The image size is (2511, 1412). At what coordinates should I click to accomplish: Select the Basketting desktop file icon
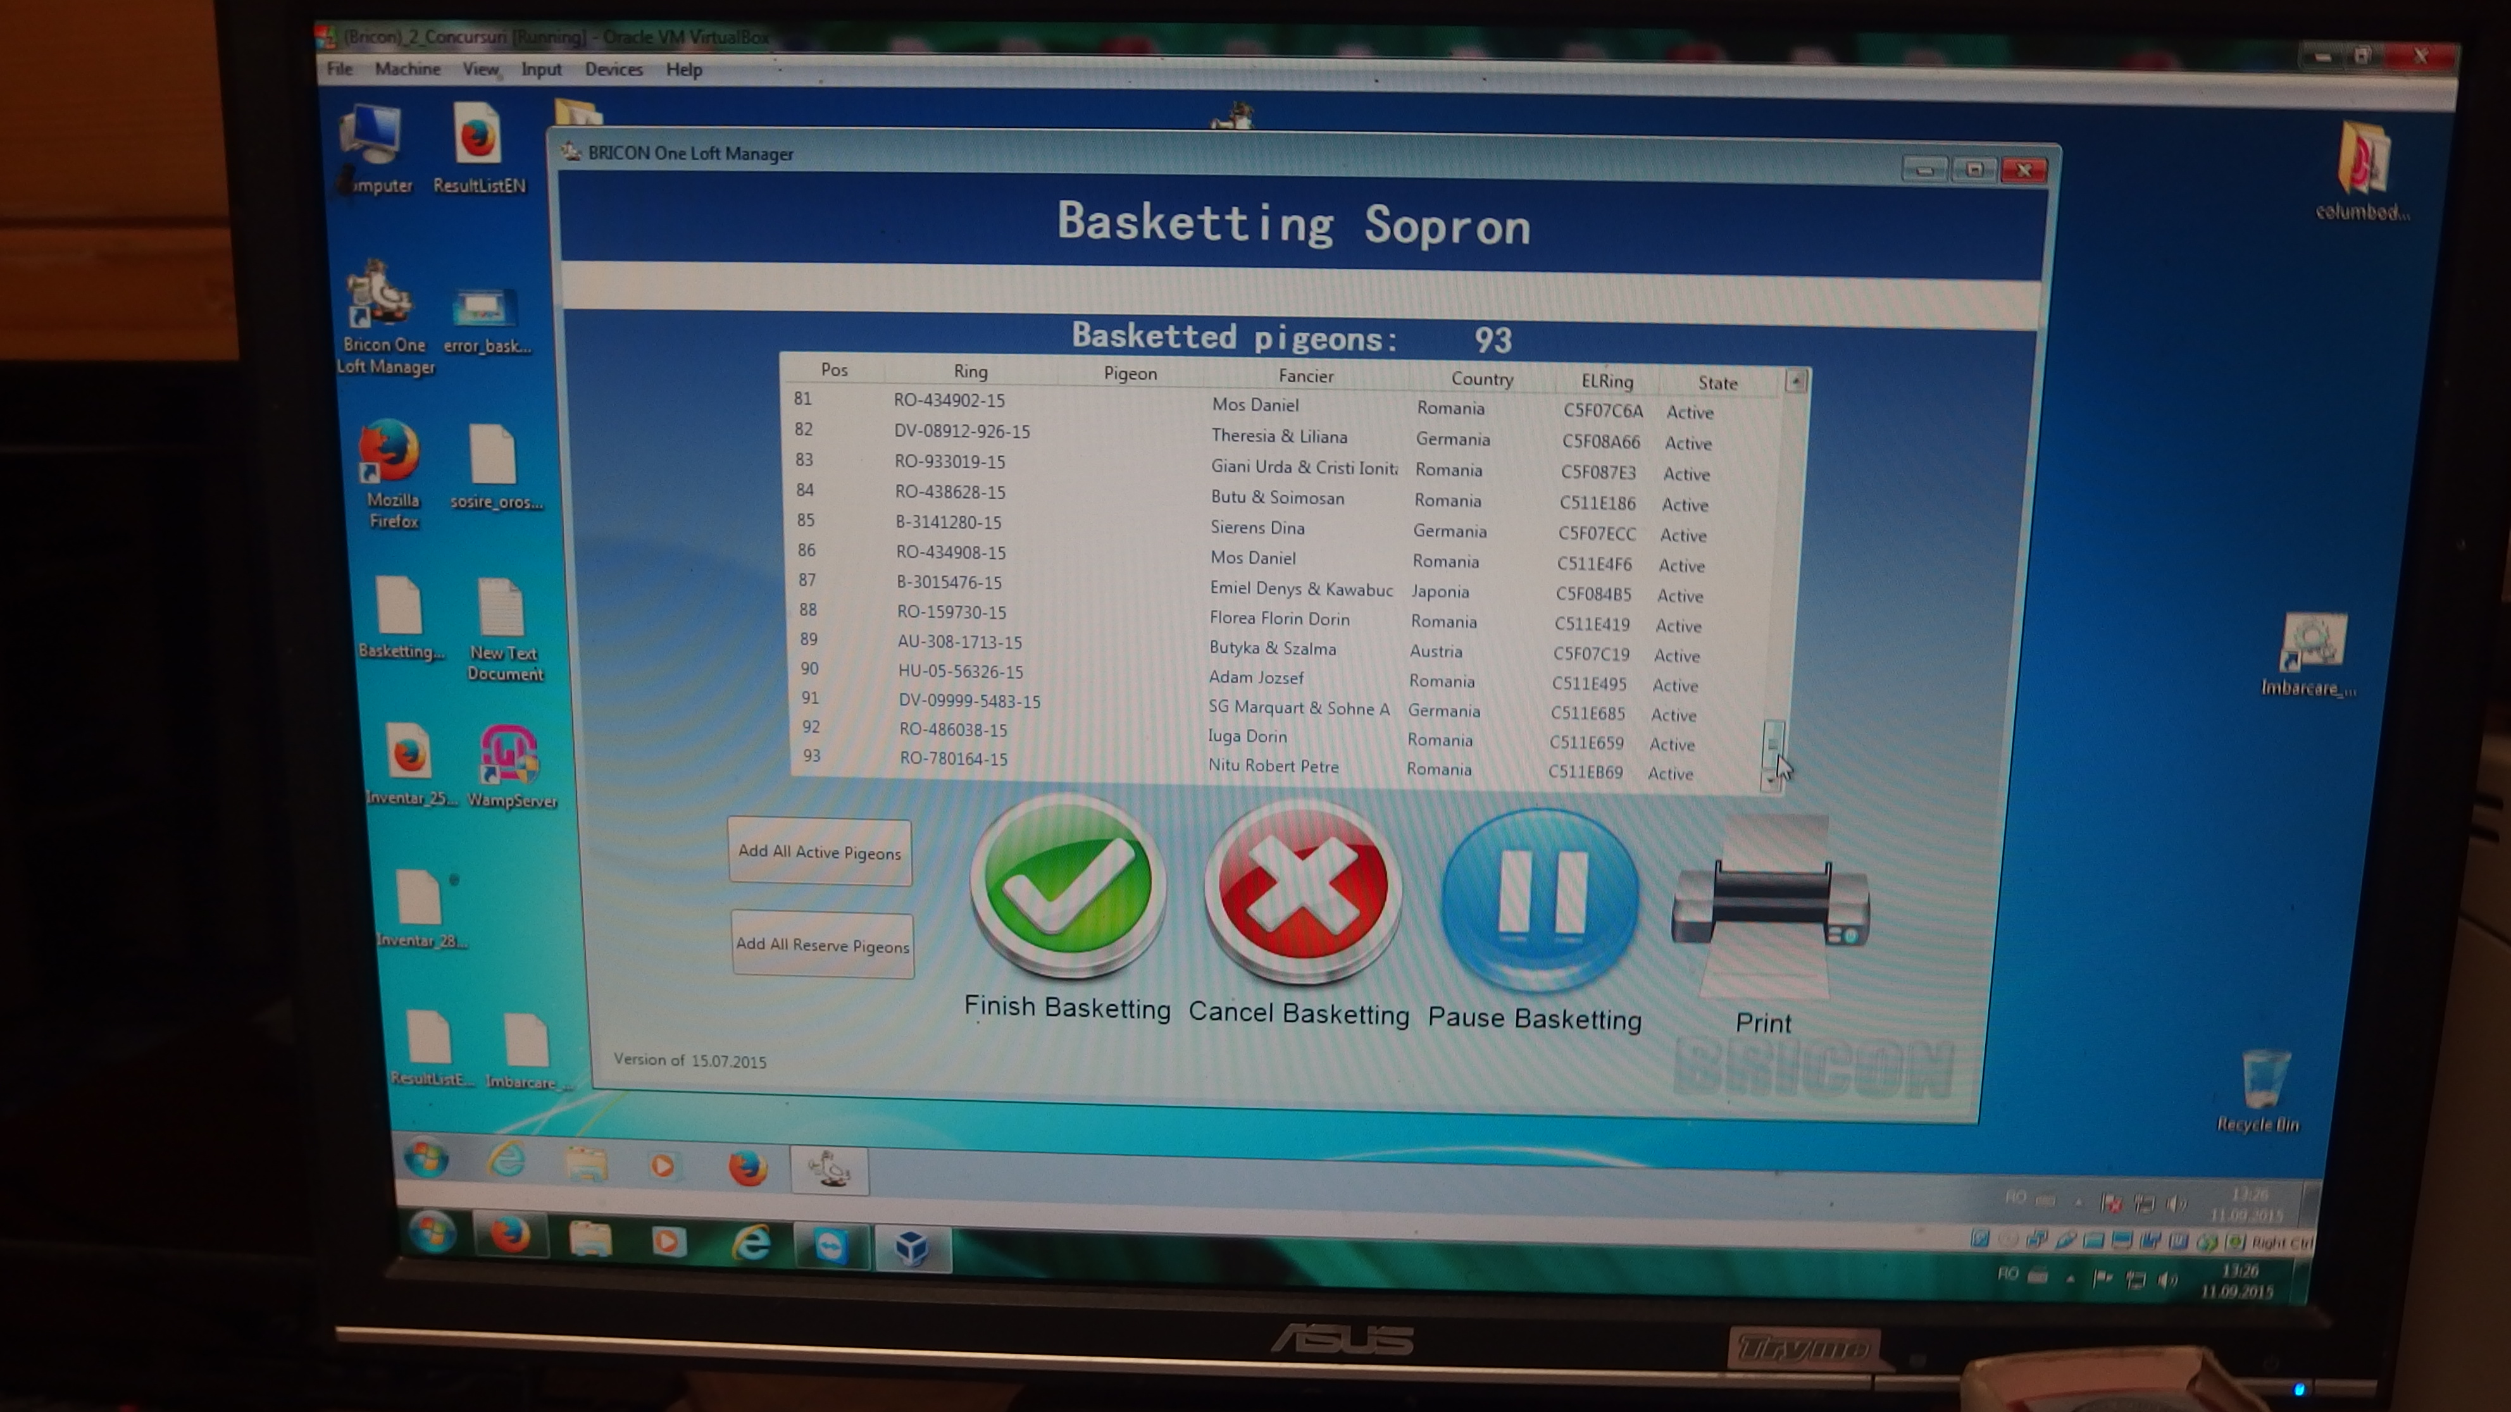[x=401, y=618]
